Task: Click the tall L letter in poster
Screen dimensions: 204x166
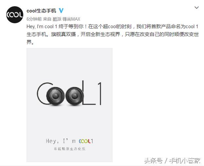Action: pos(89,92)
